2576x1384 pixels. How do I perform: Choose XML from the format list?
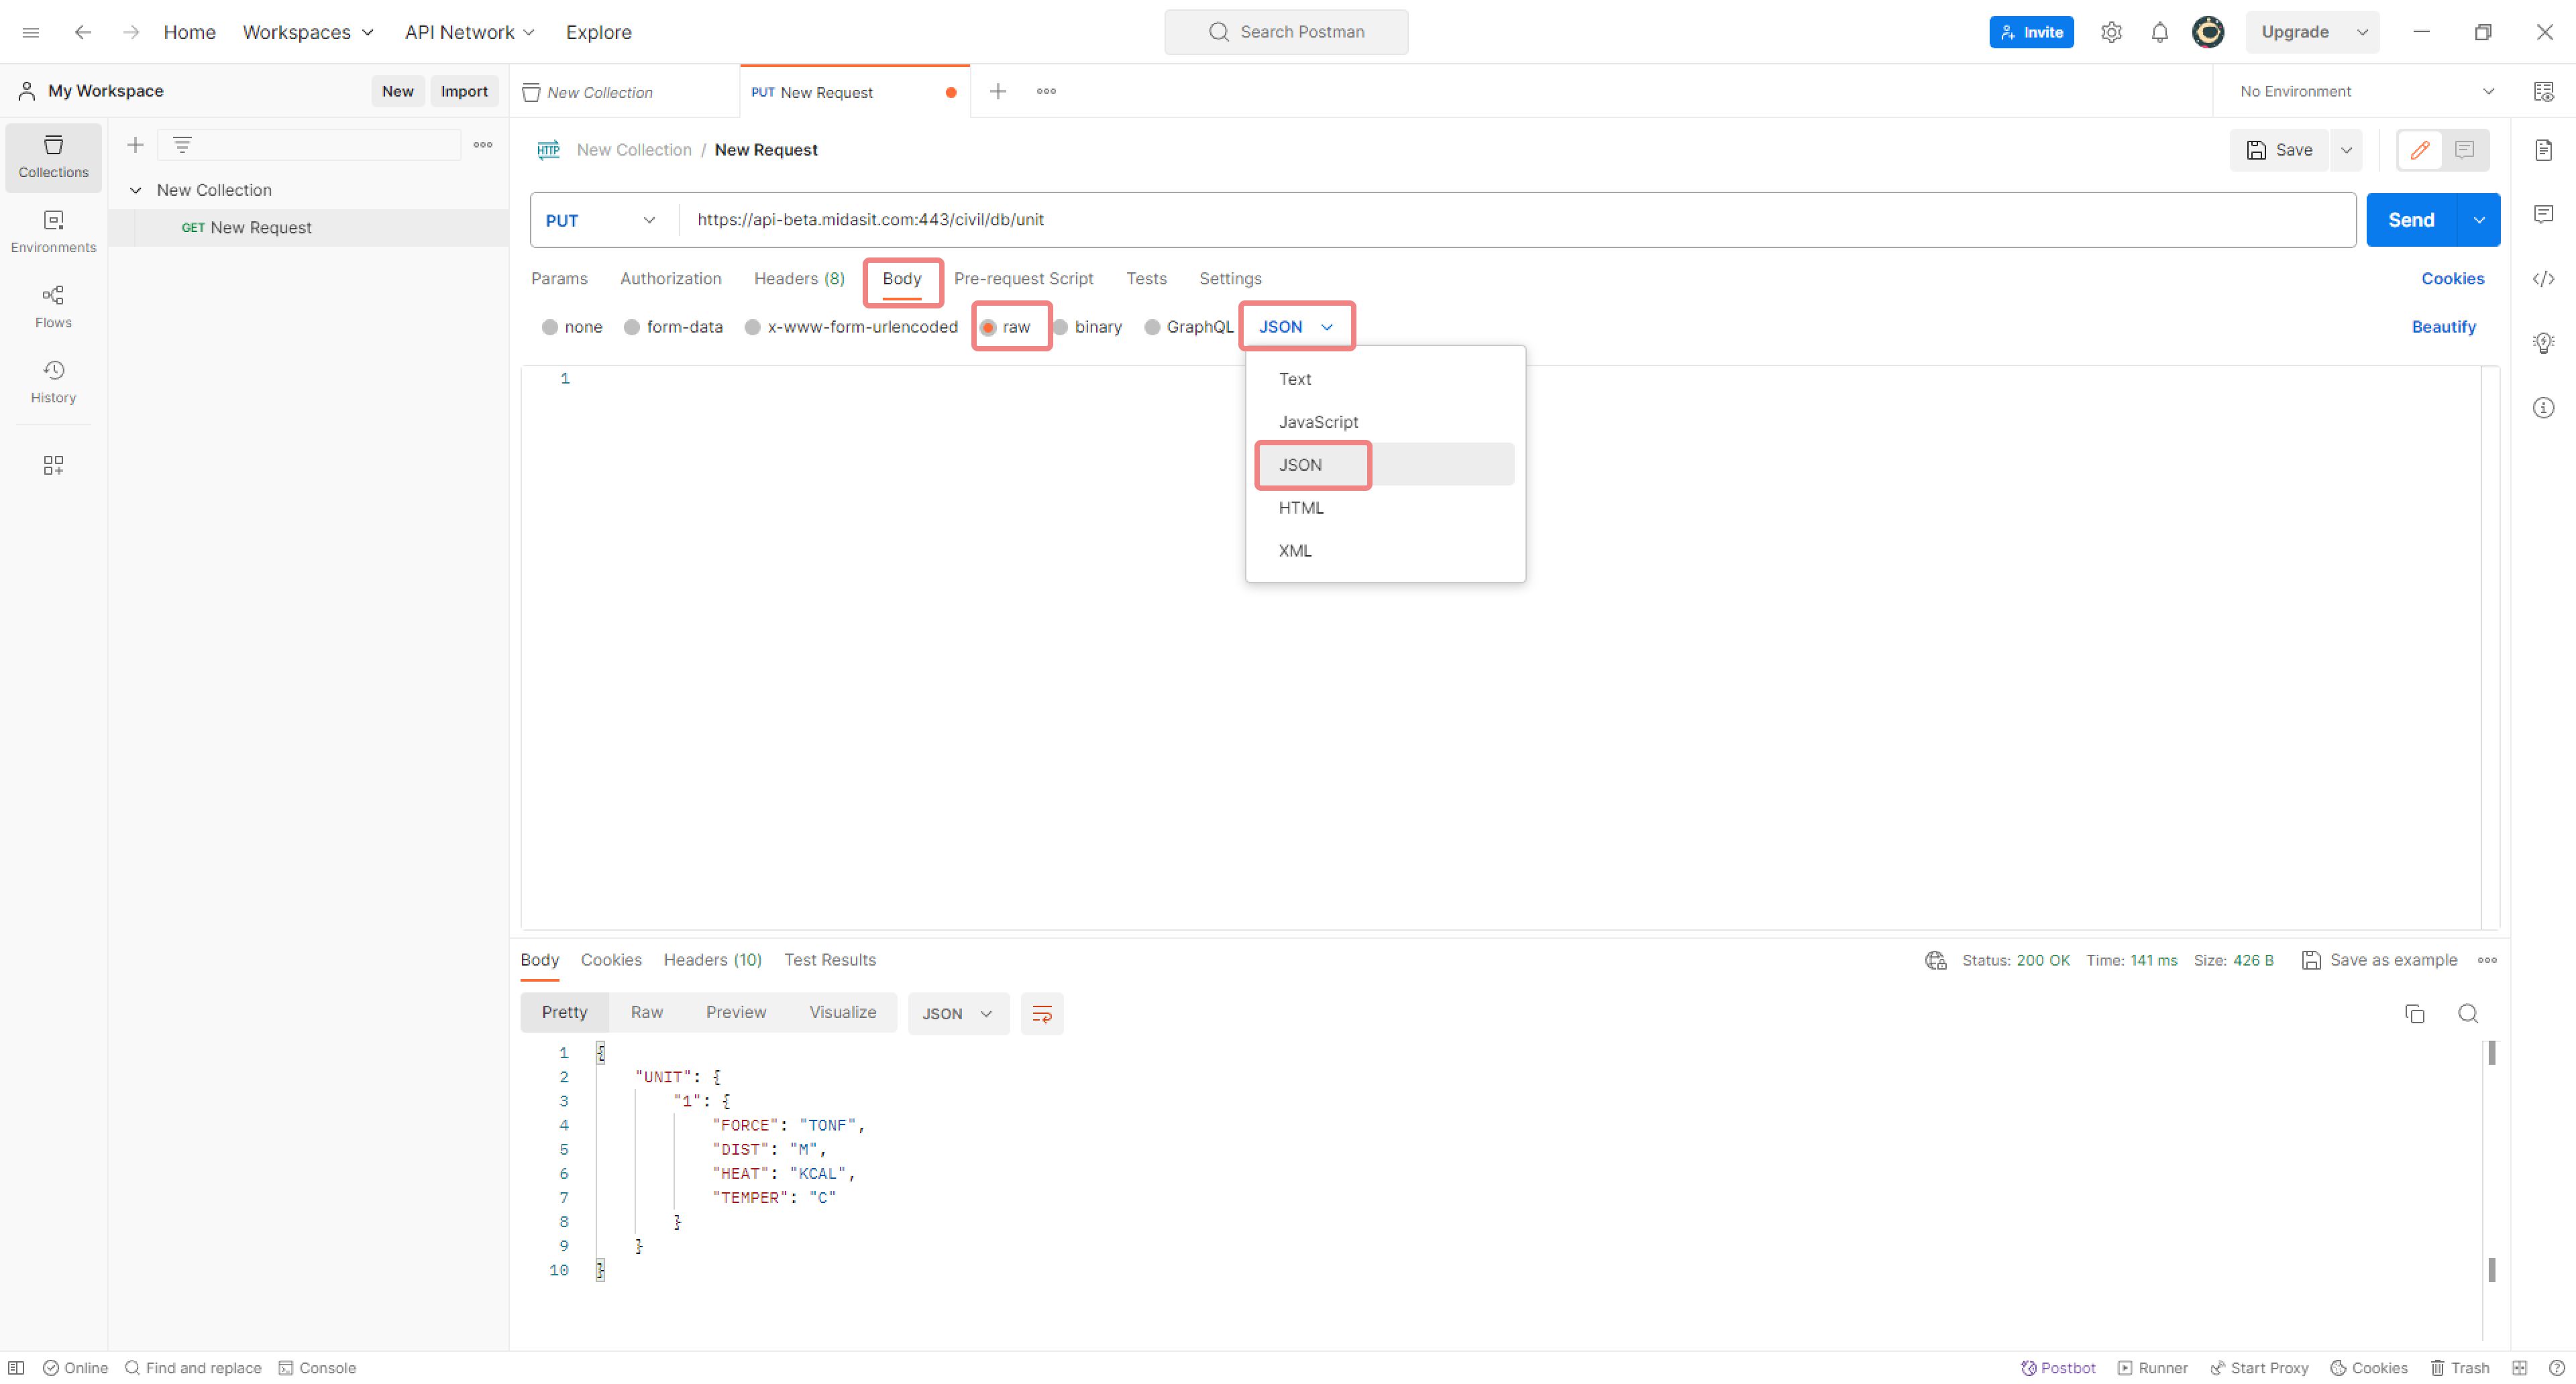(1294, 551)
